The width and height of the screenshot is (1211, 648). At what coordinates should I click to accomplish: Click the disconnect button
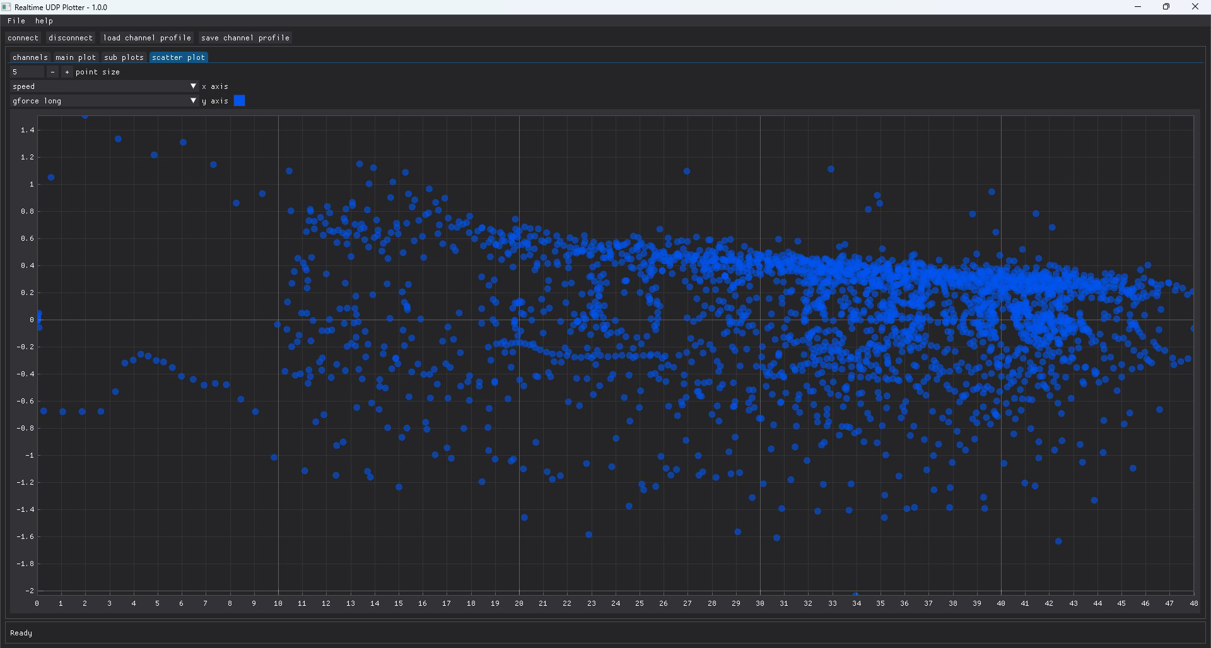click(71, 38)
